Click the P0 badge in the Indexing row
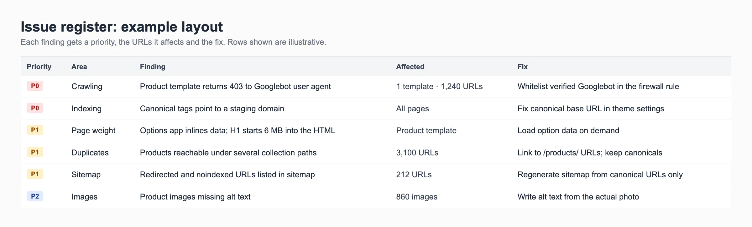The height and width of the screenshot is (227, 752). point(35,108)
